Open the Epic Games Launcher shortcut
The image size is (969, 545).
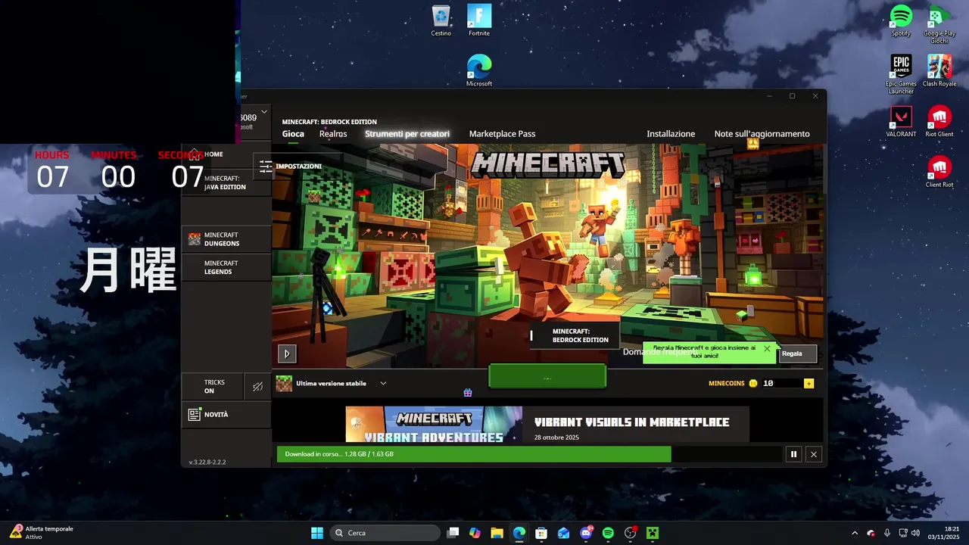901,74
